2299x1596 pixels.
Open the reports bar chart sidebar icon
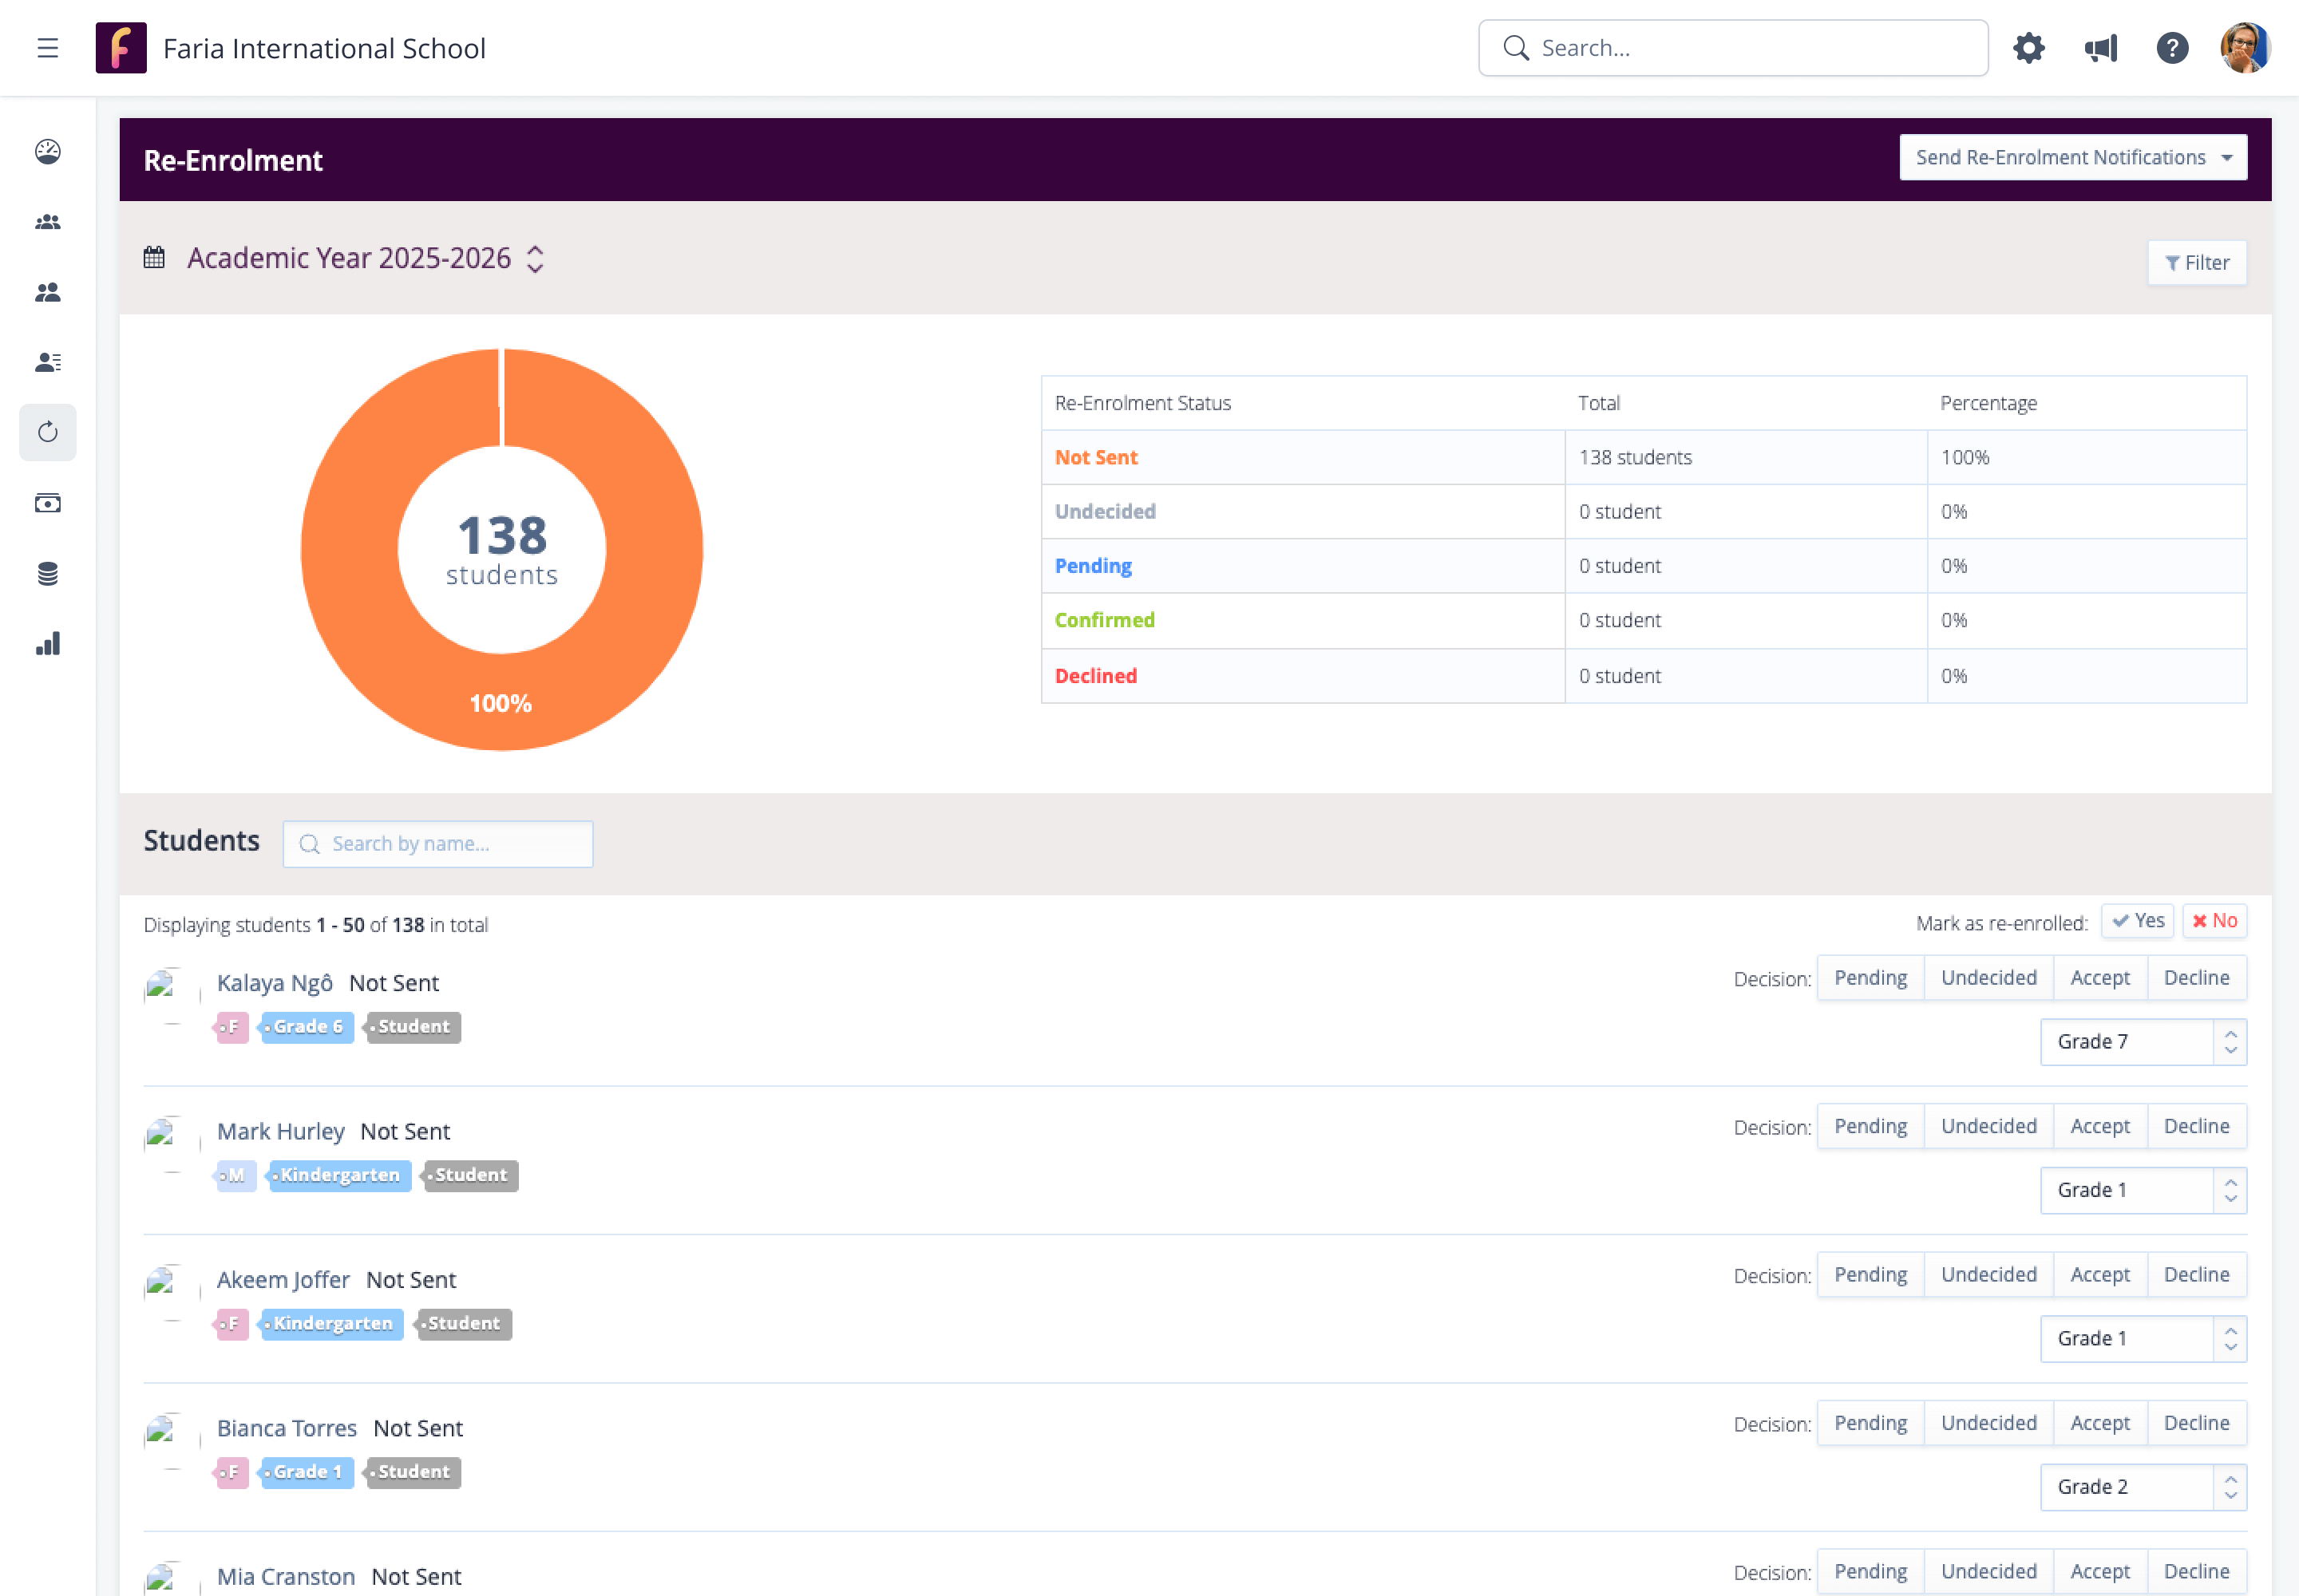pyautogui.click(x=47, y=644)
